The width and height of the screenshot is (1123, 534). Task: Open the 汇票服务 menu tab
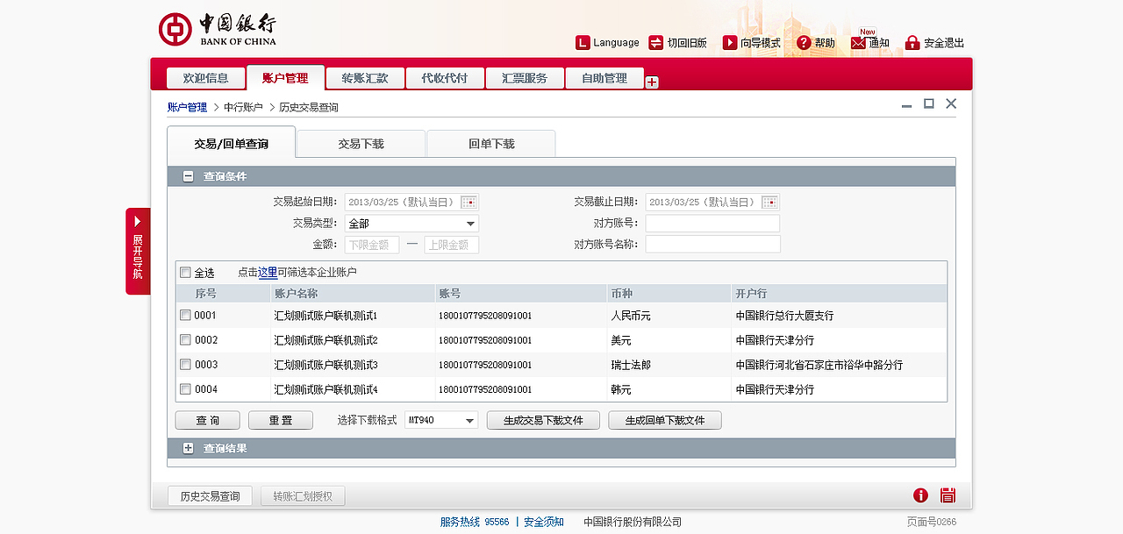(x=525, y=78)
